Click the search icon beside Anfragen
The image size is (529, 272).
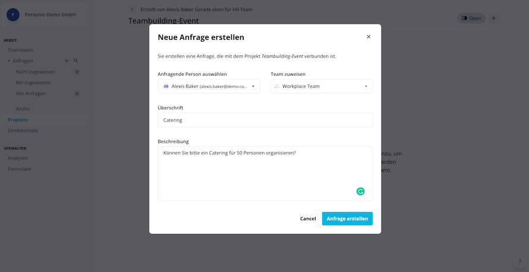76,61
